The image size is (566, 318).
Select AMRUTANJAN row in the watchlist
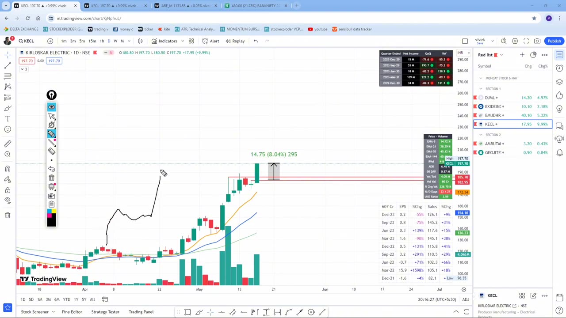(513, 144)
